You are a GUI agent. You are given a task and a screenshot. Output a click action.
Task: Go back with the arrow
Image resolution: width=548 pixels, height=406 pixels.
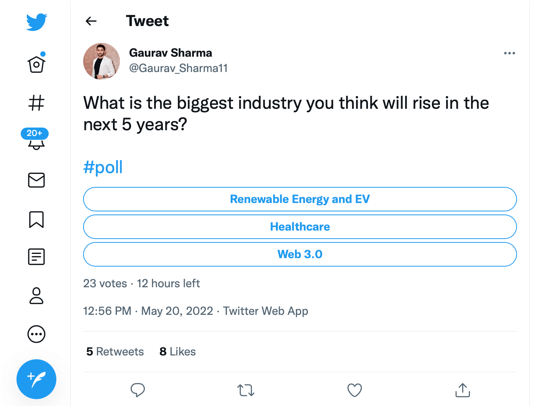tap(91, 21)
